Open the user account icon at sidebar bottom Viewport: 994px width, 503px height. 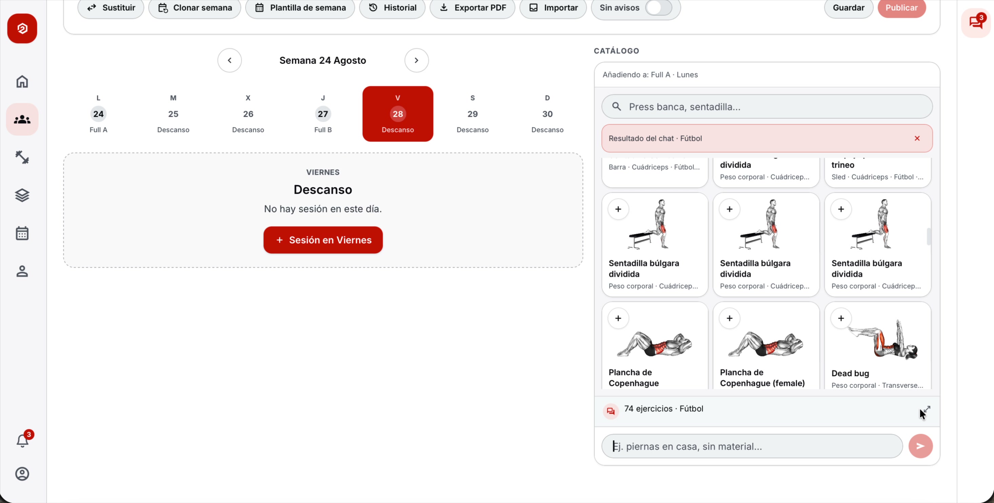coord(22,474)
